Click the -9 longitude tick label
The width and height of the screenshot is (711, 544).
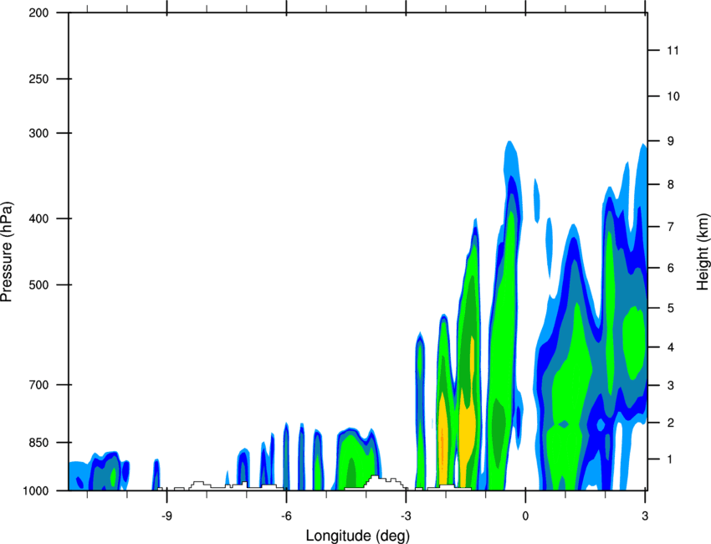point(166,516)
